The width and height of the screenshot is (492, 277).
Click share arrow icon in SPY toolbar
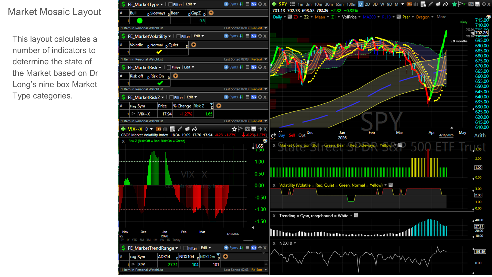pyautogui.click(x=445, y=4)
